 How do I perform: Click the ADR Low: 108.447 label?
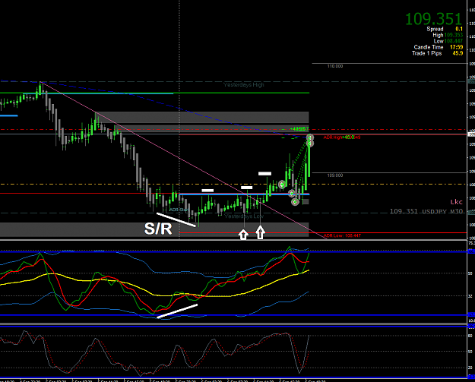pyautogui.click(x=342, y=235)
